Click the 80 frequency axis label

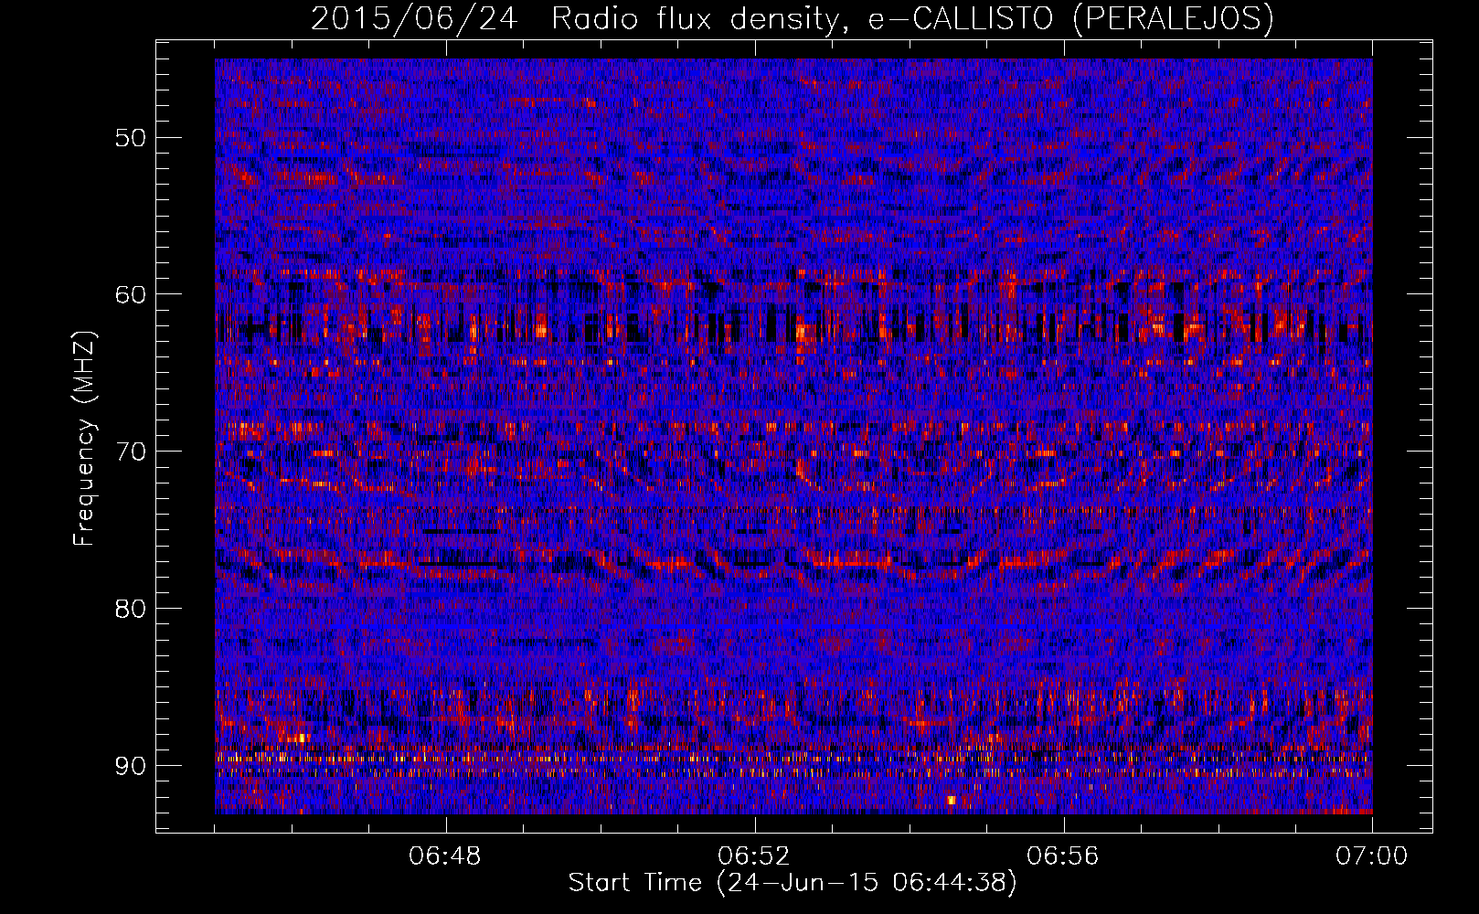point(130,608)
